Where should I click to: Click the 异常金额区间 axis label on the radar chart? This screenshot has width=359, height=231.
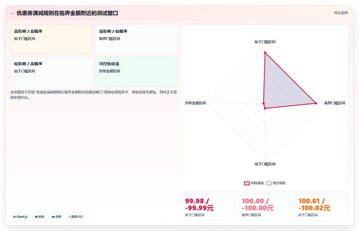point(195,103)
